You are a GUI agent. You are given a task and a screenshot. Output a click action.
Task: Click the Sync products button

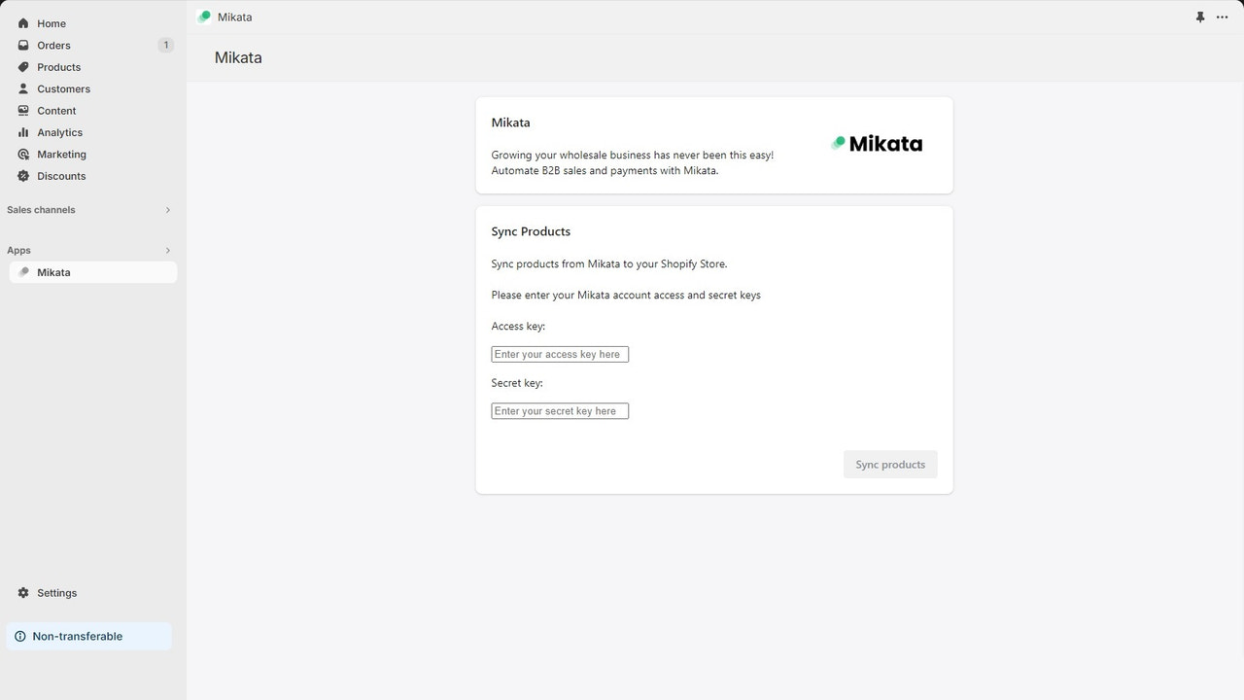pos(890,465)
